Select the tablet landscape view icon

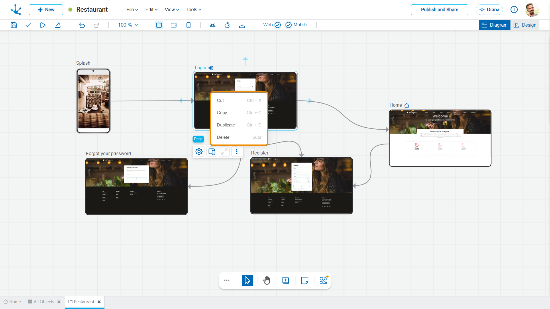coord(174,25)
